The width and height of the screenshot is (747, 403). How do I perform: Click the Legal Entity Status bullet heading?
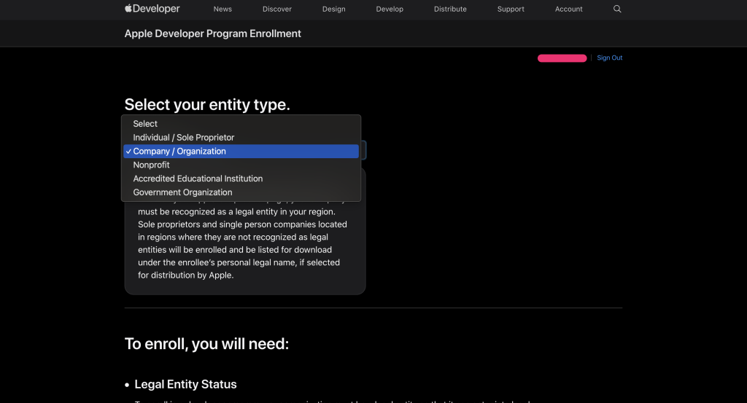[x=185, y=384]
